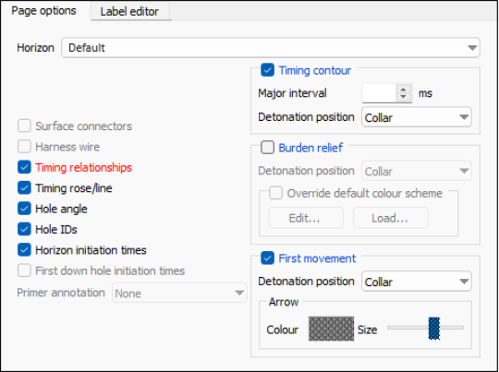Click the Arrow Size slider handle

pyautogui.click(x=434, y=328)
